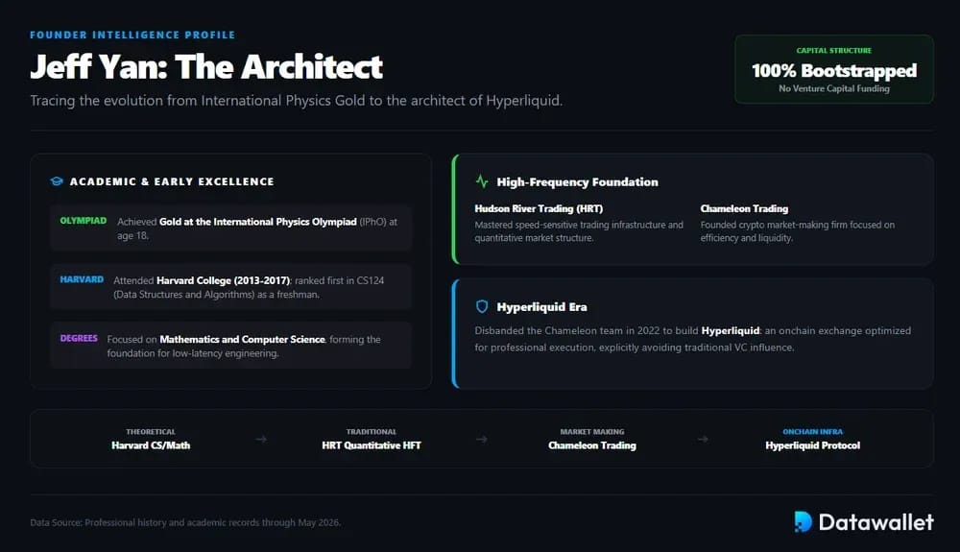The image size is (960, 552).
Task: Click the graduation cap icon beside Academic header
Action: click(x=57, y=181)
